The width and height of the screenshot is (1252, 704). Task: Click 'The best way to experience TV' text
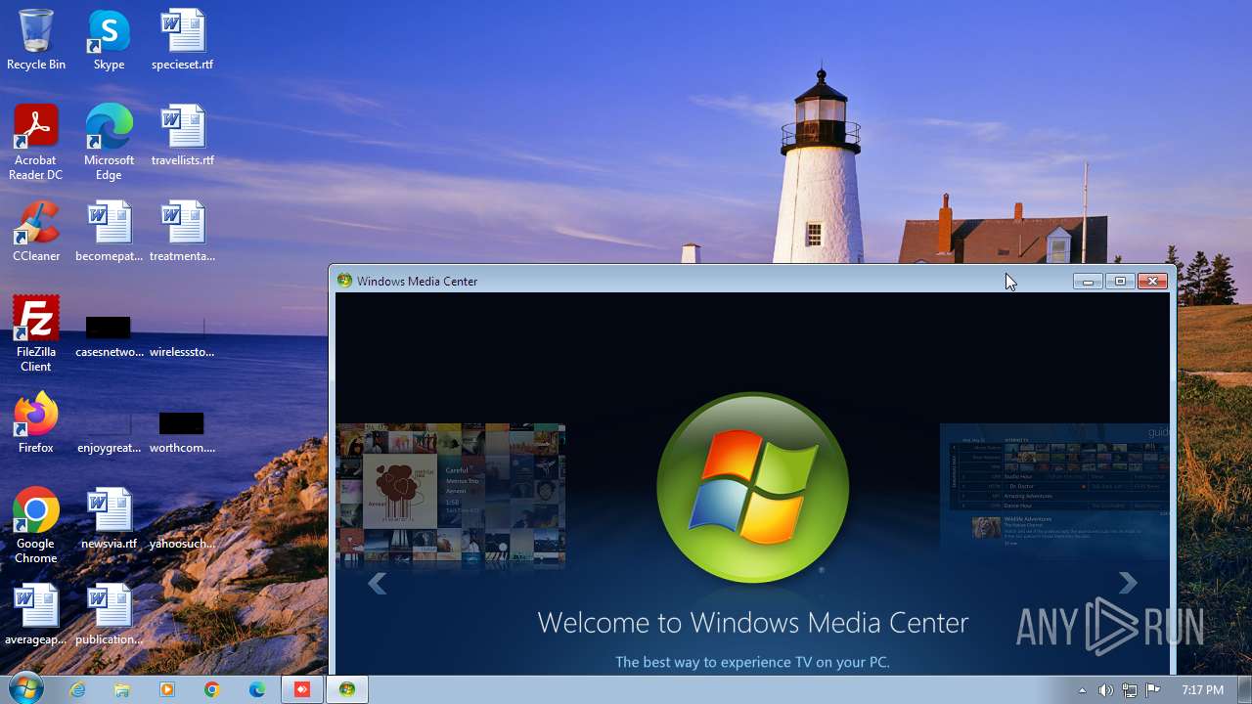tap(753, 662)
